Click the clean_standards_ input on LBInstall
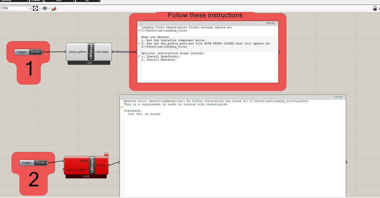The width and height of the screenshot is (380, 198). [77, 169]
